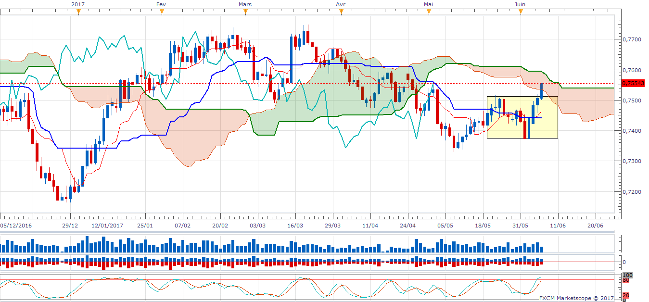This screenshot has height=302, width=649.
Task: Click the orange triangle marker for Mai
Action: [x=429, y=12]
